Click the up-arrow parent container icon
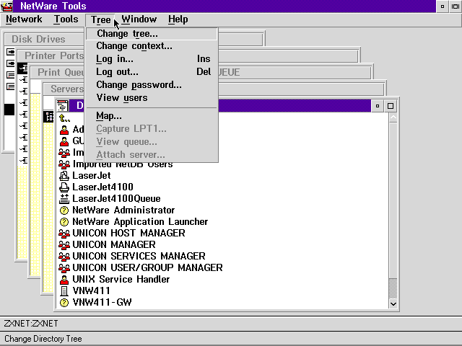The width and height of the screenshot is (462, 346). [64, 117]
